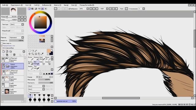Hide the Папка1 folder layer
The width and height of the screenshot is (196, 110).
pyautogui.click(x=4, y=65)
